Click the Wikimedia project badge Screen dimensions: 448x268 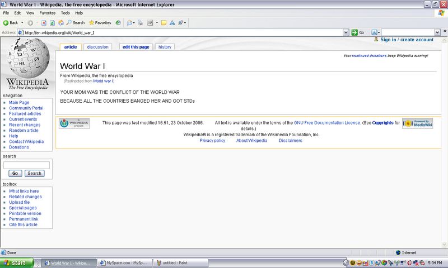click(74, 123)
